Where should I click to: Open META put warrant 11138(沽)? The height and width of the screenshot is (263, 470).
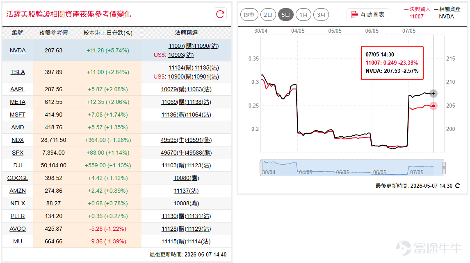pyautogui.click(x=199, y=102)
